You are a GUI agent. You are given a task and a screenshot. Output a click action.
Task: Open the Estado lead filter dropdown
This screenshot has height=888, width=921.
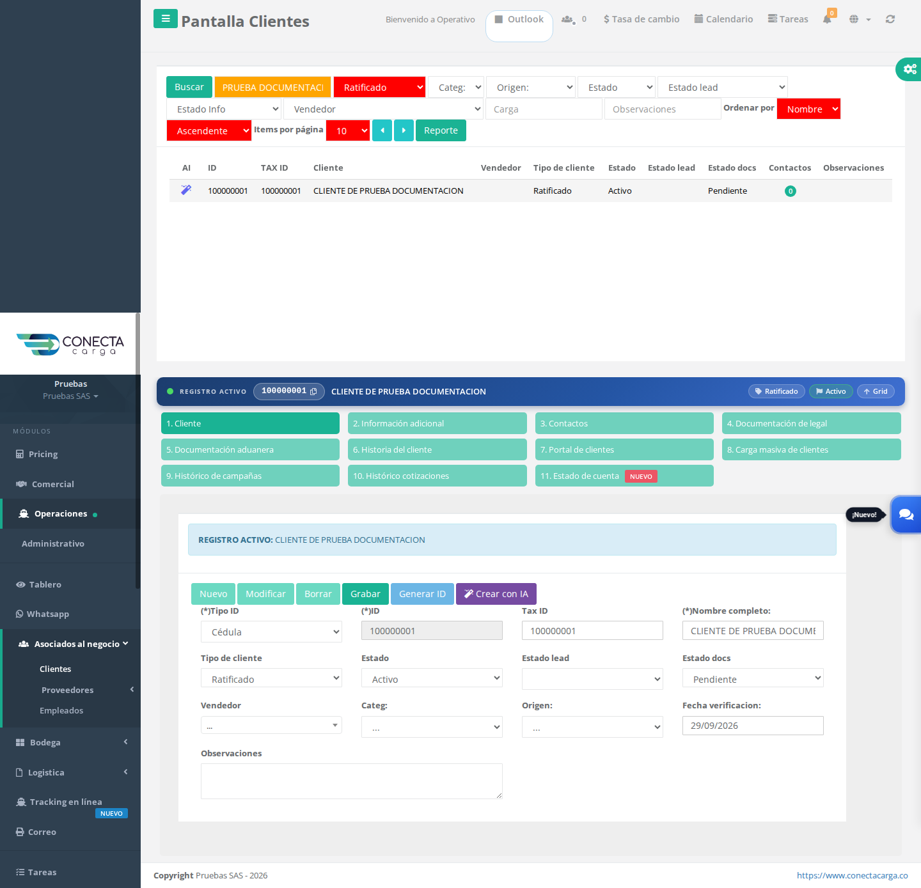point(723,87)
